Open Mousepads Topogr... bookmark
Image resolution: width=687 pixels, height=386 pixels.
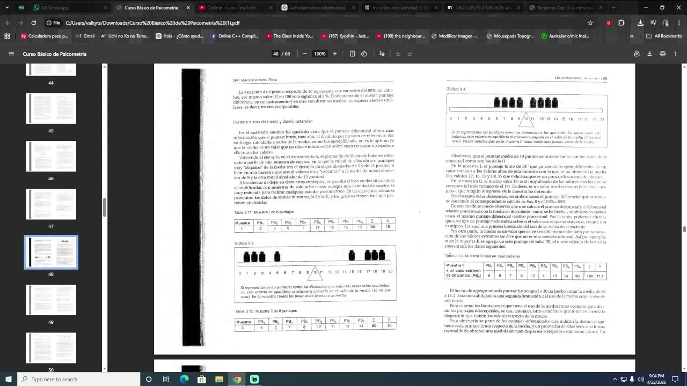point(510,36)
